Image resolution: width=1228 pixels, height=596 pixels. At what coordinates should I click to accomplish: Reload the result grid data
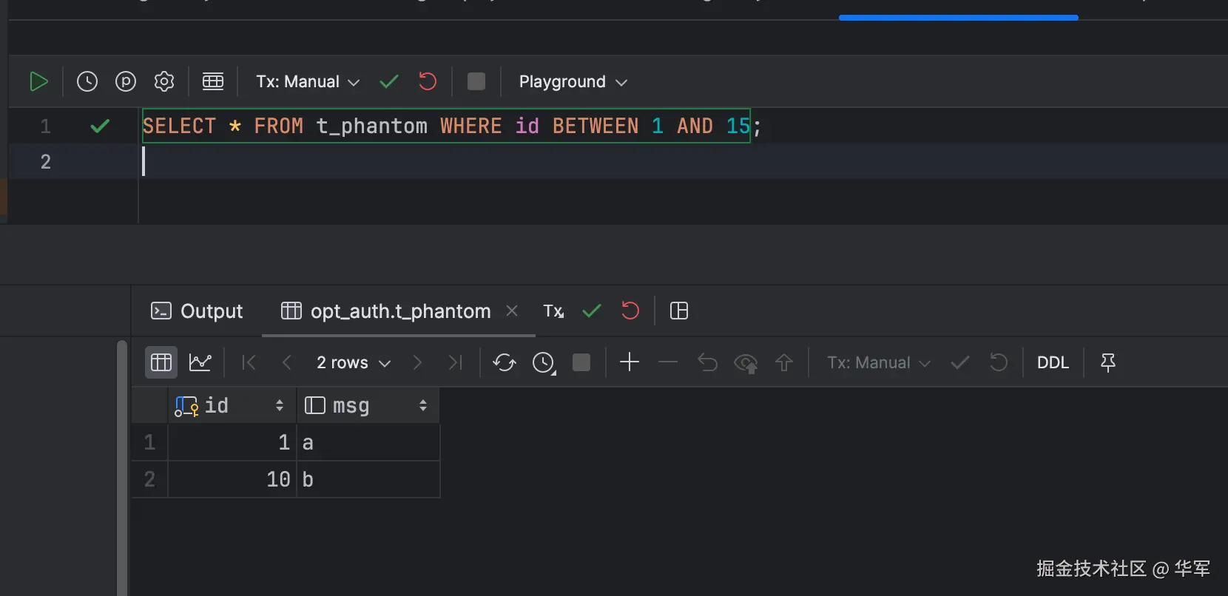[x=505, y=362]
